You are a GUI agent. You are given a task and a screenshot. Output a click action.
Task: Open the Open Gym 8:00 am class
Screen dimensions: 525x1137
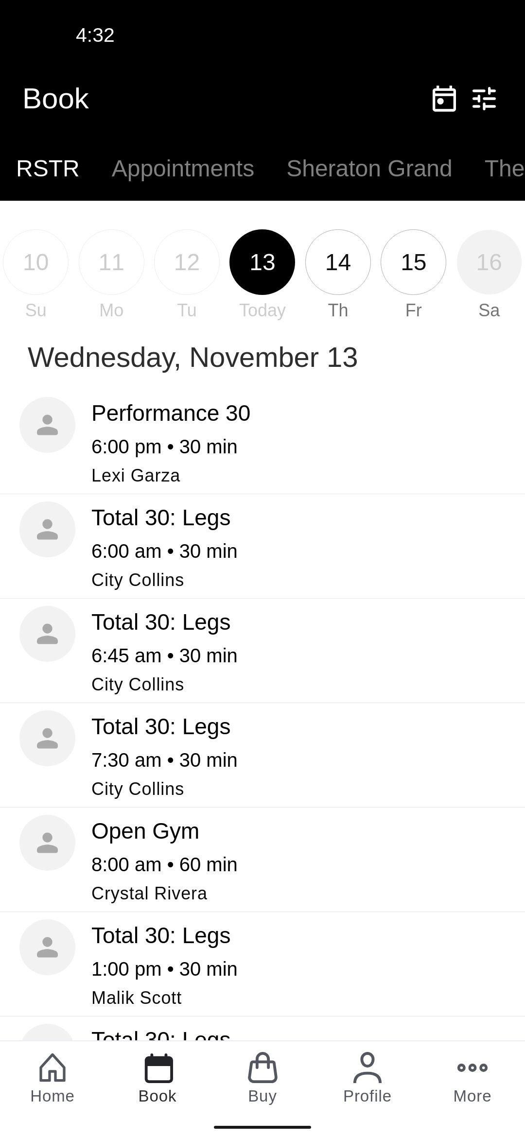[x=262, y=860]
